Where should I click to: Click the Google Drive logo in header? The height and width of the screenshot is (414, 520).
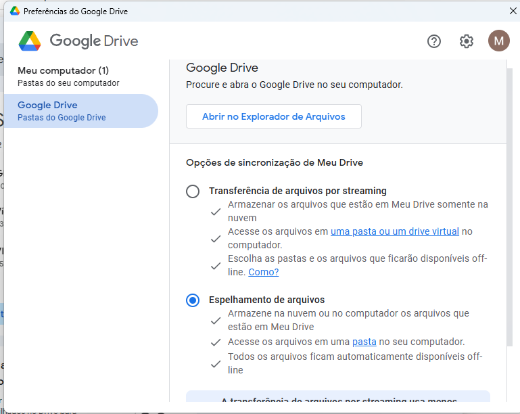pos(78,41)
